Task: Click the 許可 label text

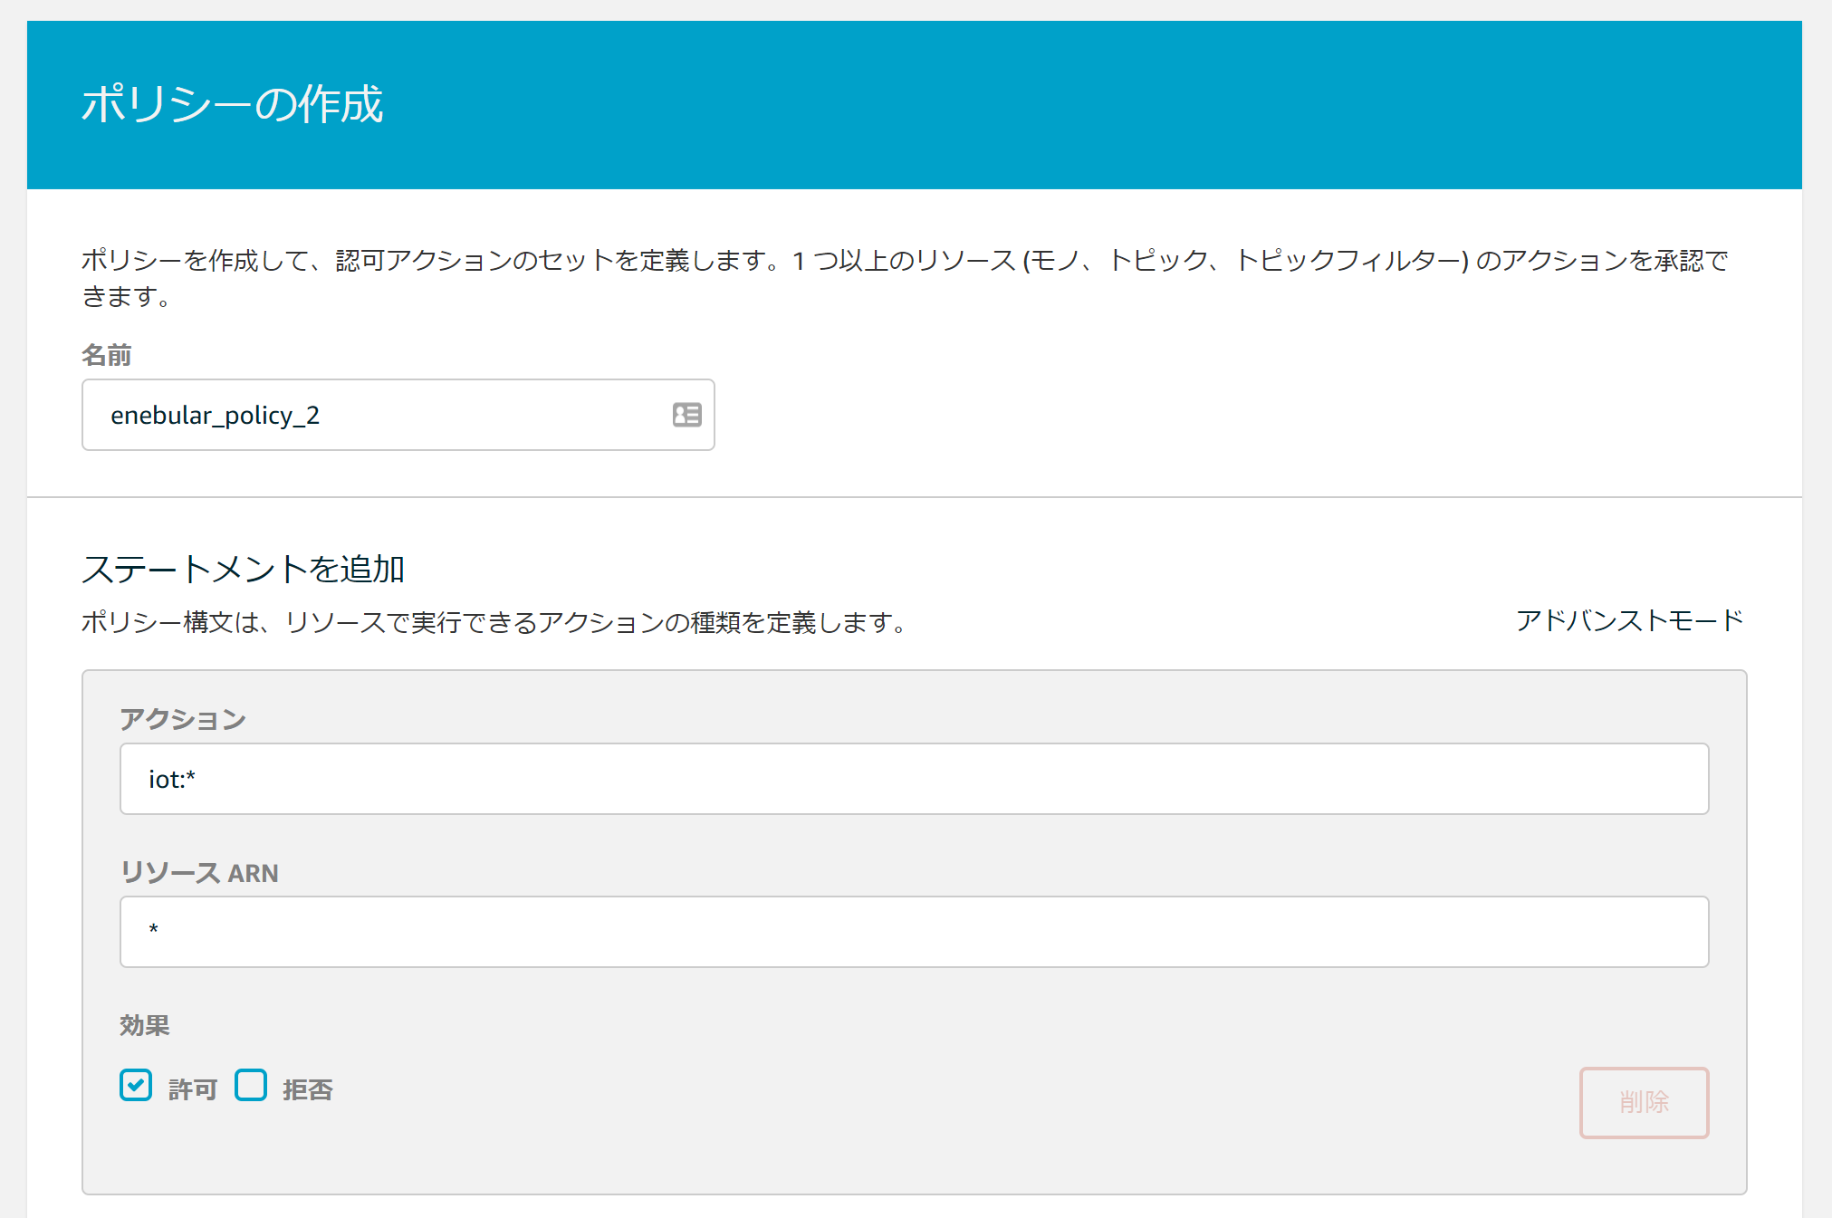Action: coord(193,1089)
